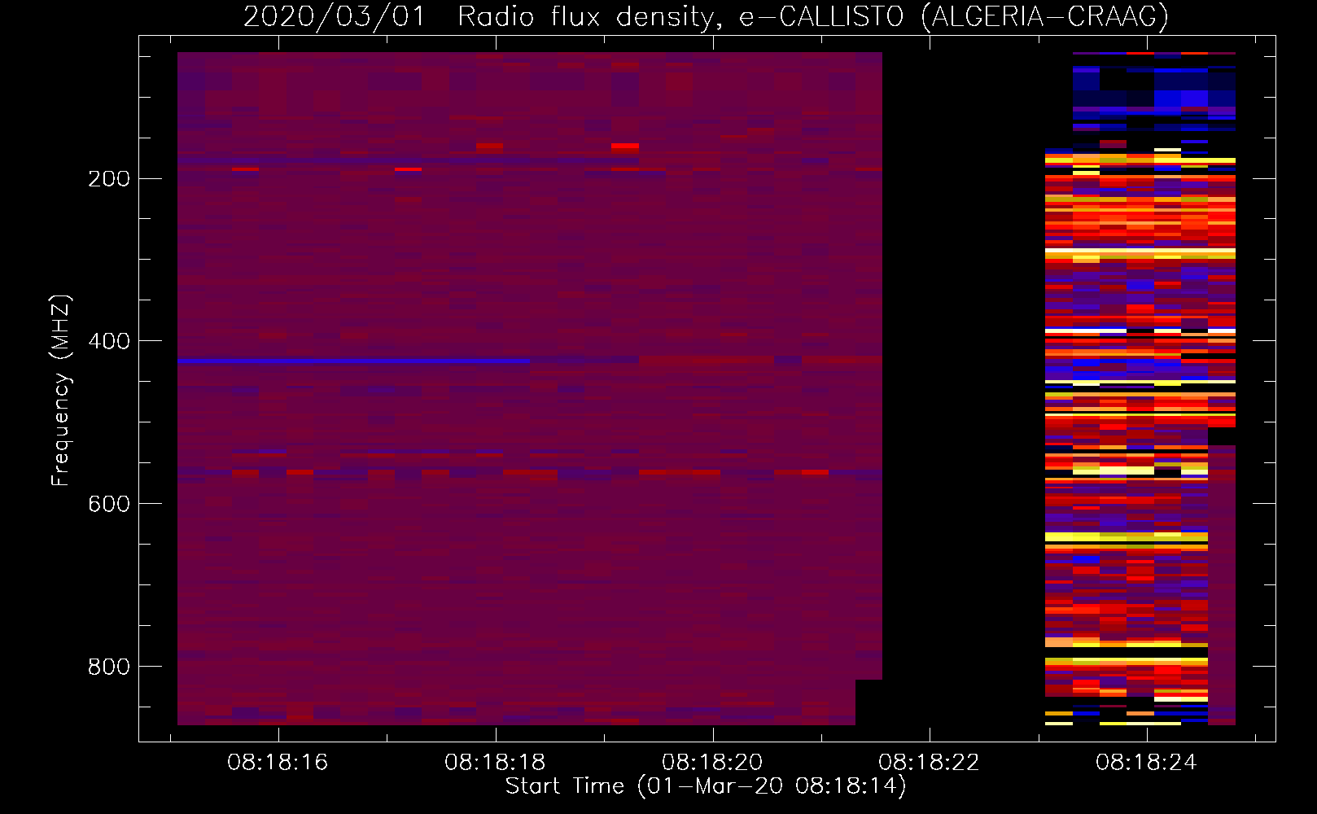Screen dimensions: 1317x814
Task: Click the blue horizontal line near 425 MHz
Action: [x=354, y=361]
